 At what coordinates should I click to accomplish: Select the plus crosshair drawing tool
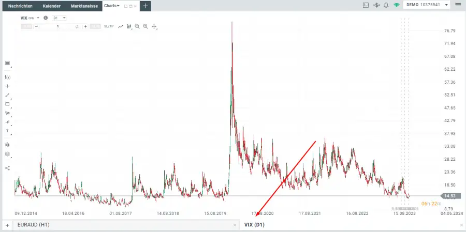pos(7,86)
